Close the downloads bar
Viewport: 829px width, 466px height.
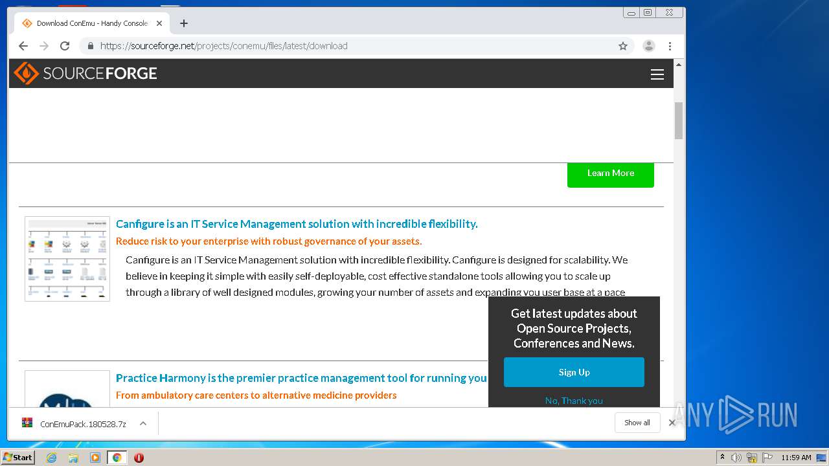pos(672,423)
